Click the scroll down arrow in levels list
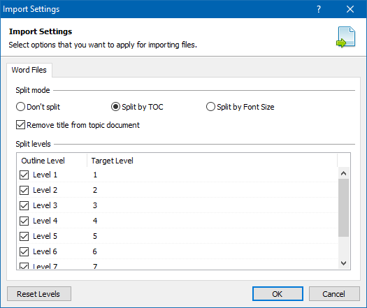 point(344,263)
